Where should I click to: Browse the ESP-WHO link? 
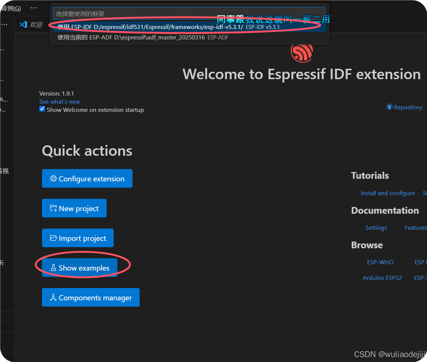(x=380, y=262)
